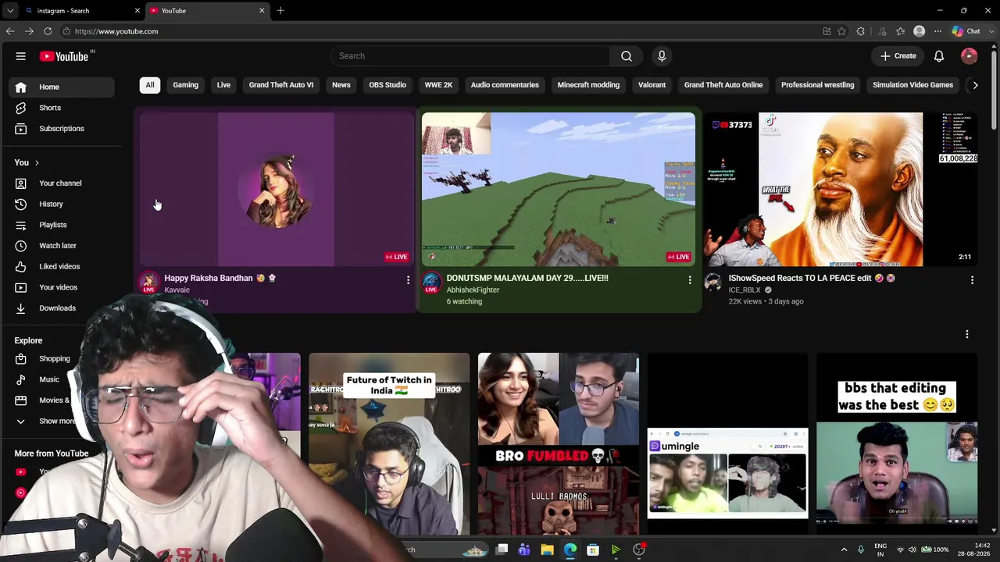The width and height of the screenshot is (1000, 562).
Task: Filter by OBS Studio chip
Action: [x=387, y=85]
